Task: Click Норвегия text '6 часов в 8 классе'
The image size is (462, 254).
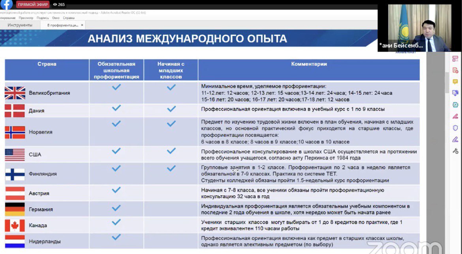Action: [x=224, y=142]
